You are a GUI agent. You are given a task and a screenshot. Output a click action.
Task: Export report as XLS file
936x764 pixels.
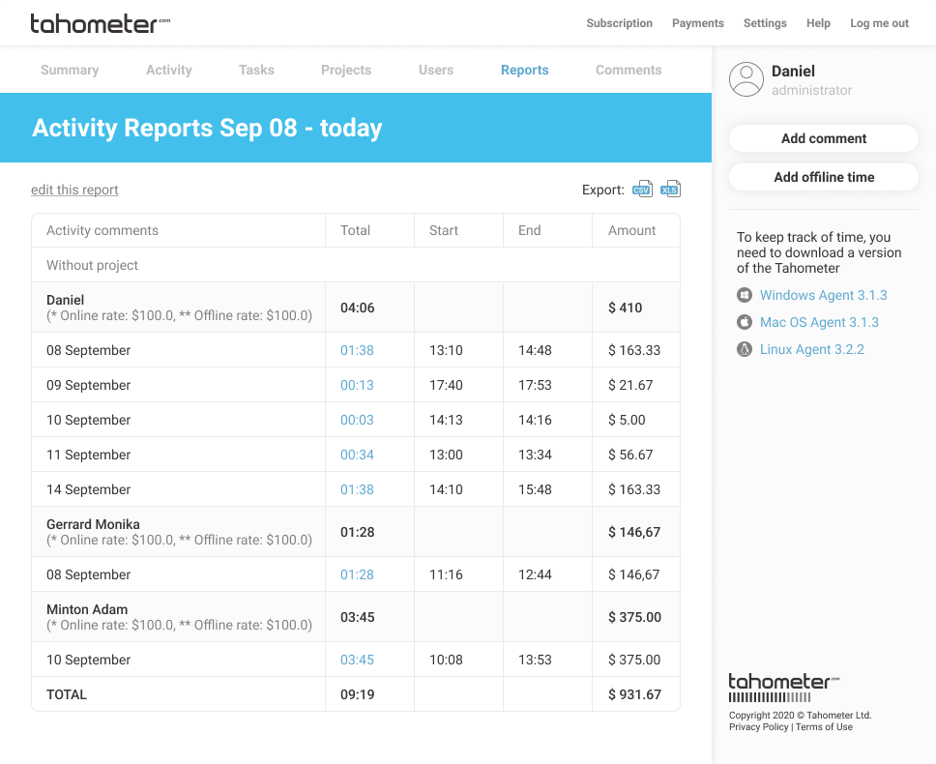pyautogui.click(x=670, y=189)
